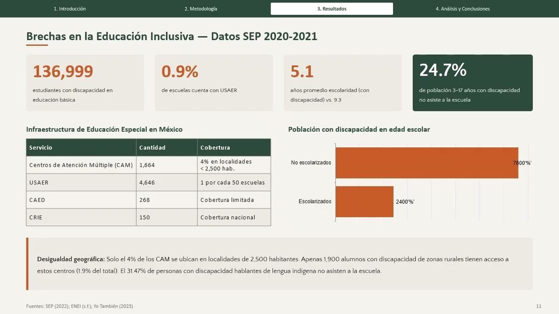Screen dimensions: 559x314
Task: Select the 136,999 students statistic
Action: point(63,71)
